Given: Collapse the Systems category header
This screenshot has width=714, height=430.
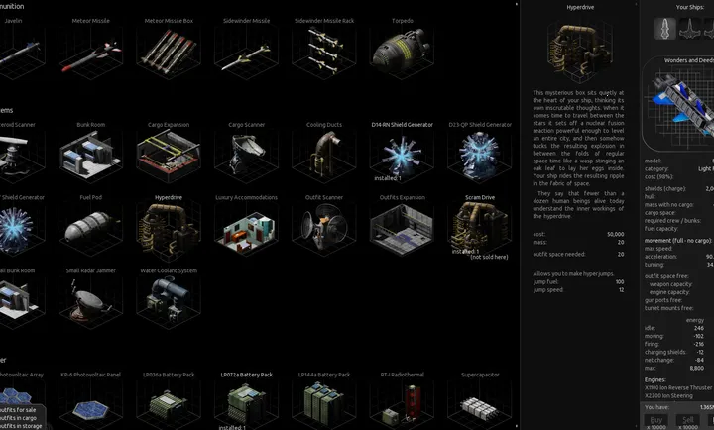Looking at the screenshot, I should click(8, 110).
